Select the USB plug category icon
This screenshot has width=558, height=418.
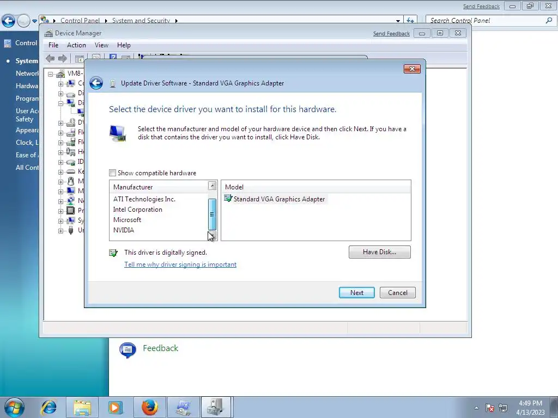71,230
